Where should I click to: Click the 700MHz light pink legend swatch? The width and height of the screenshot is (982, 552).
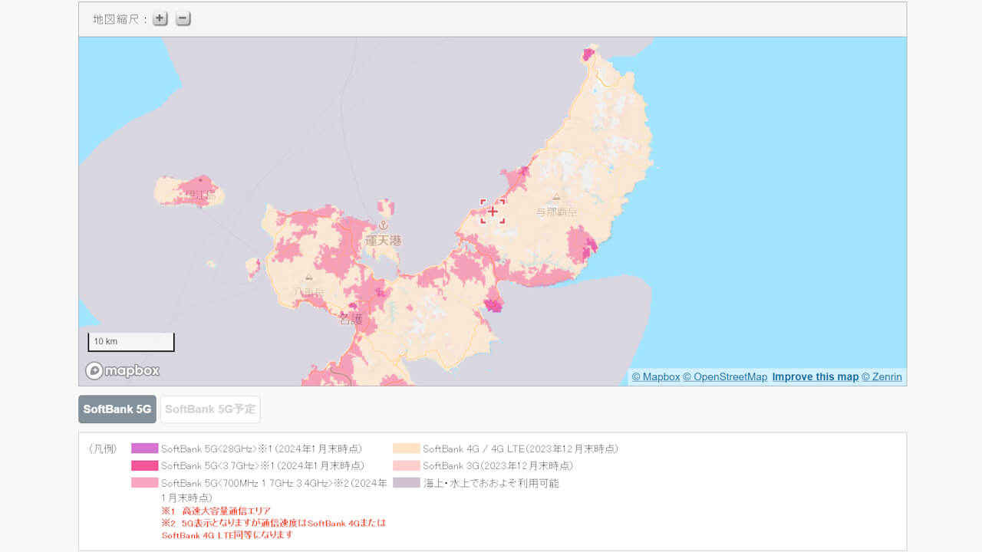145,483
